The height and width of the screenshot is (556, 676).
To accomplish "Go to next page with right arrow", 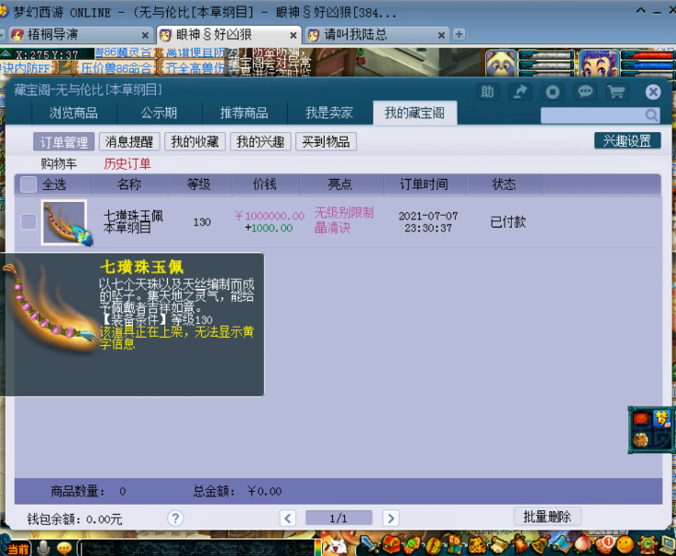I will pyautogui.click(x=391, y=518).
